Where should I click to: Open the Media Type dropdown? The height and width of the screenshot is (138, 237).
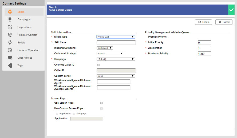(x=116, y=37)
